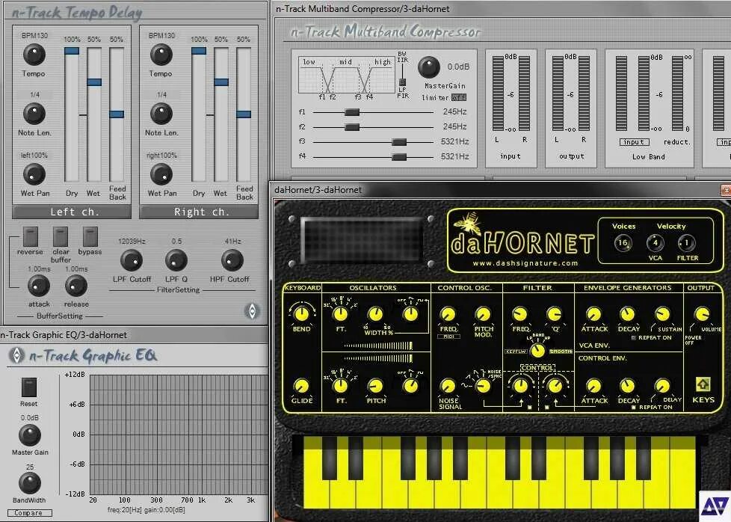This screenshot has height=522, width=731.
Task: Enable CONTROL ENV. REPEAT ON
Action: 634,408
